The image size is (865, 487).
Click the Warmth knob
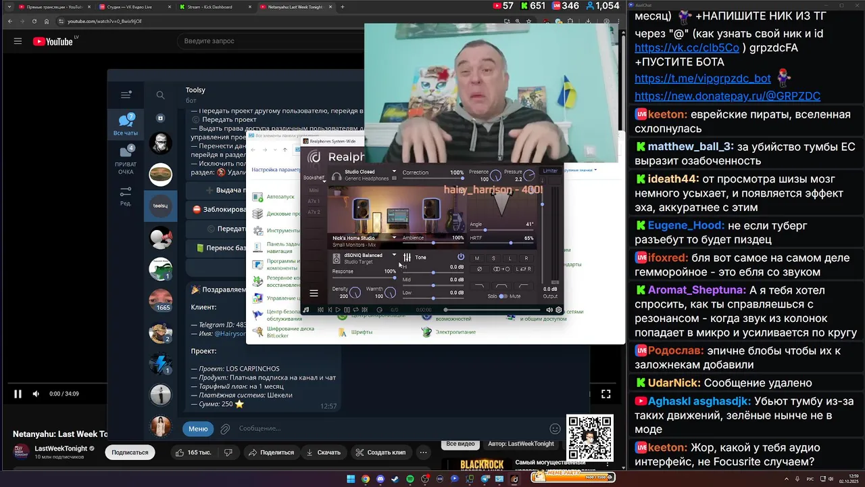(390, 293)
